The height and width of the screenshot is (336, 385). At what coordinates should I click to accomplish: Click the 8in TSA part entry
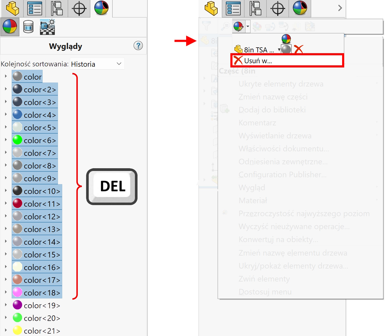pos(255,50)
